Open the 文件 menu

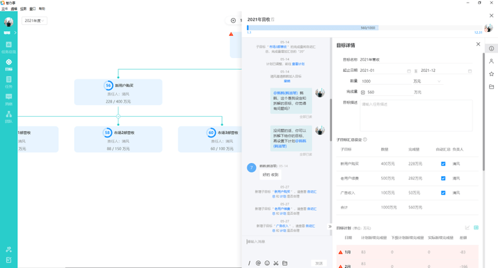pos(4,9)
